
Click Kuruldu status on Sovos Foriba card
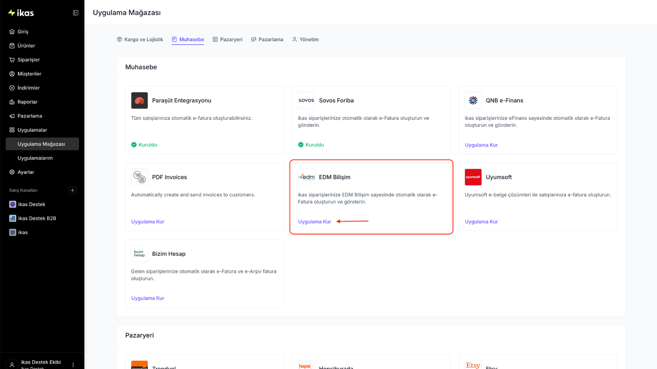pyautogui.click(x=311, y=145)
